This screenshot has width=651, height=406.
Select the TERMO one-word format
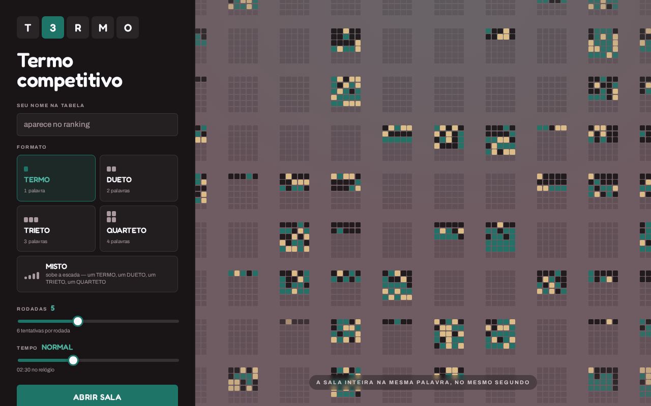click(x=56, y=178)
